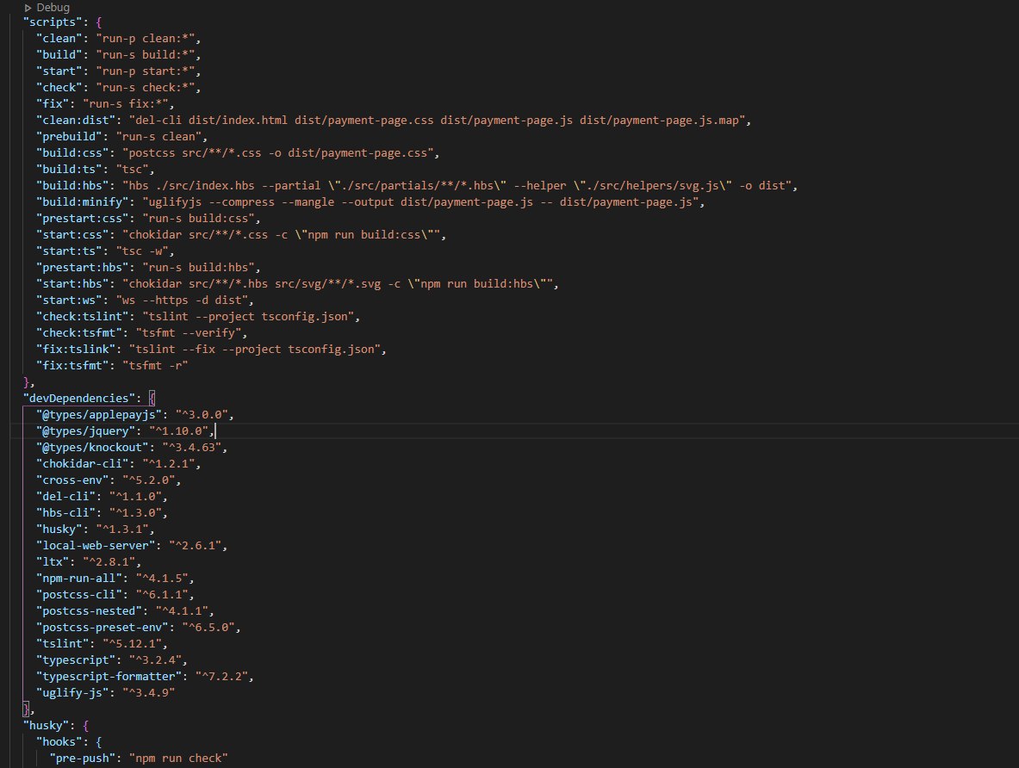Click the "build:css" script key
The image size is (1019, 768).
pos(72,152)
